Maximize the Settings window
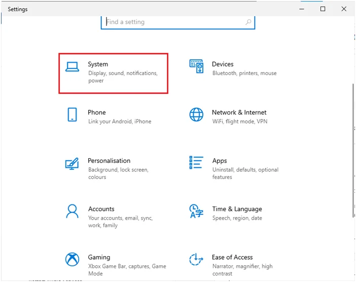This screenshot has width=356, height=282. [x=323, y=9]
